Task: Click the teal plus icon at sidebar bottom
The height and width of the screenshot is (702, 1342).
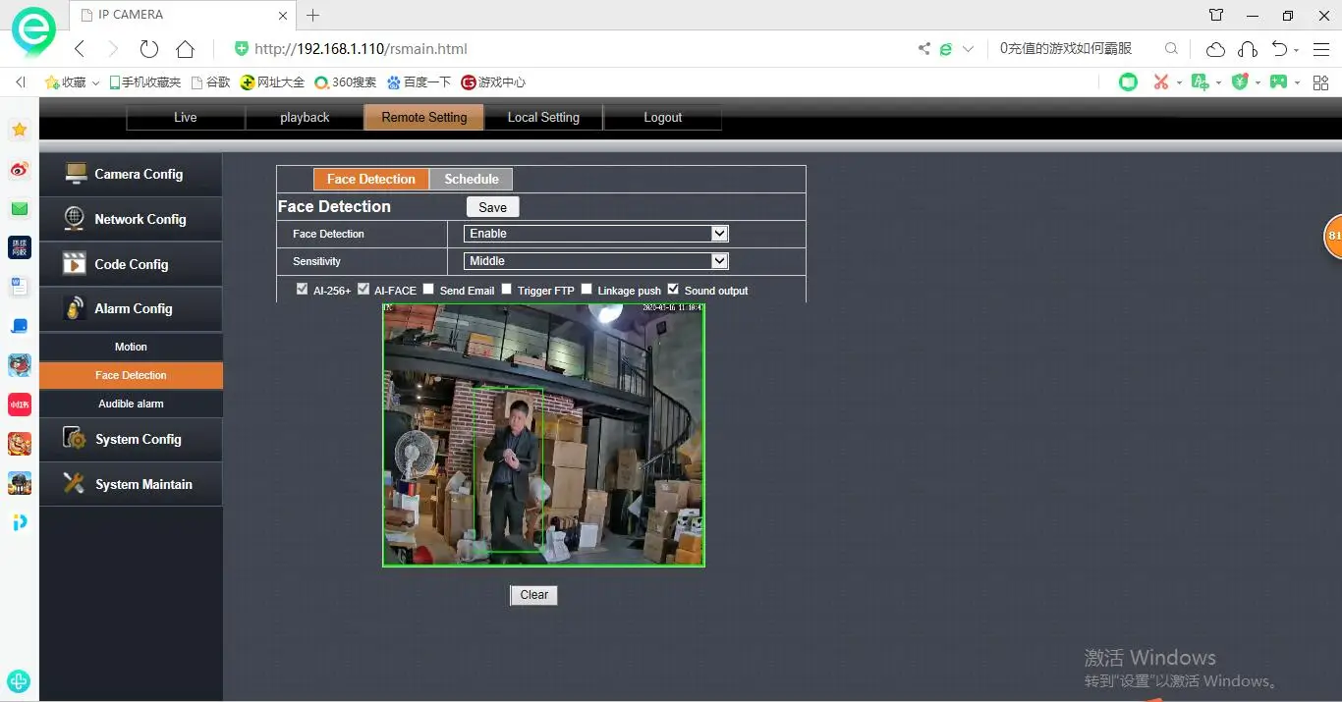Action: 19,680
